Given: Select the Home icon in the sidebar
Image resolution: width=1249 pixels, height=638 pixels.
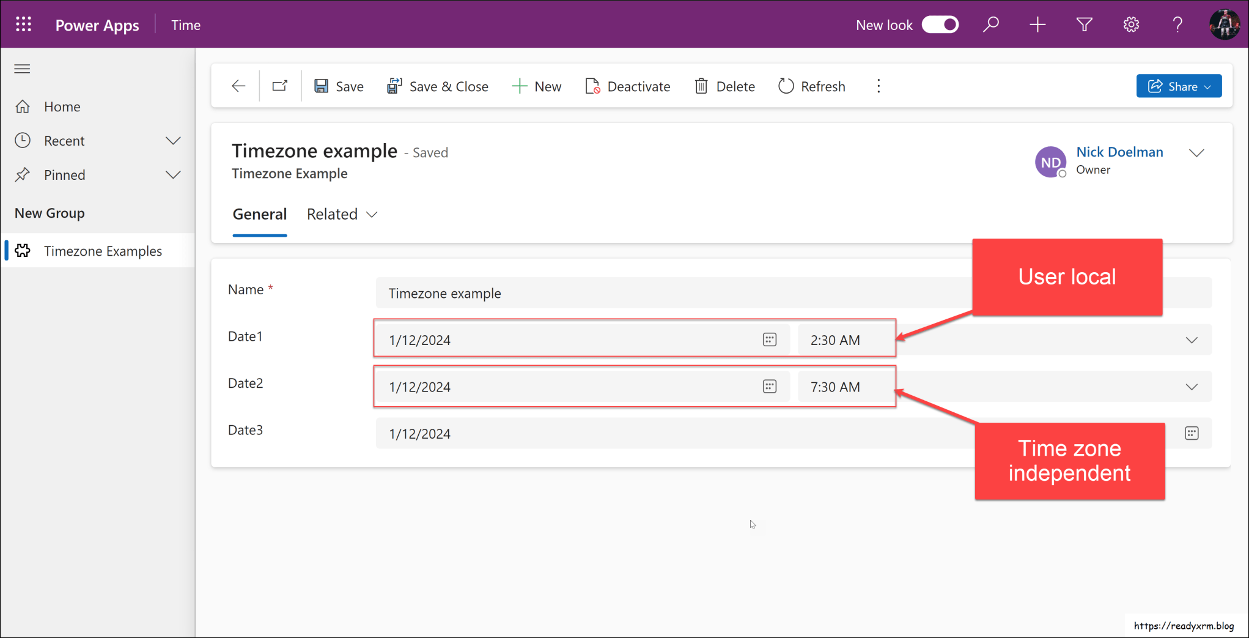Looking at the screenshot, I should point(23,106).
